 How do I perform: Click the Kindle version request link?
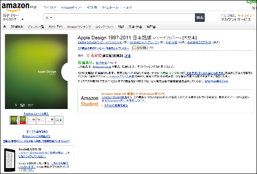tap(44, 155)
